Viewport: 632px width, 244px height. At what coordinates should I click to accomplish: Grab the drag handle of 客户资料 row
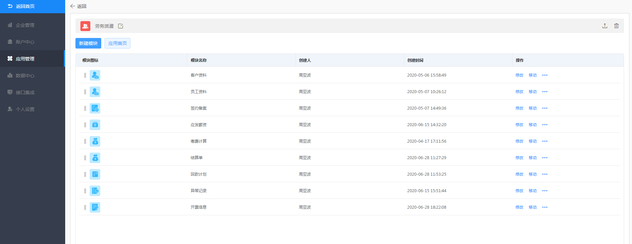click(85, 75)
